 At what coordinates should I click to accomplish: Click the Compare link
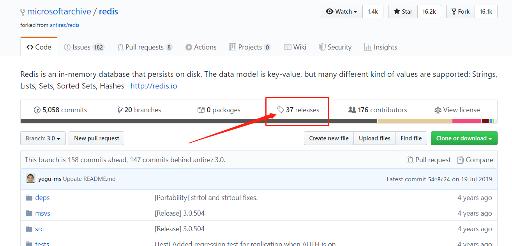(x=475, y=160)
